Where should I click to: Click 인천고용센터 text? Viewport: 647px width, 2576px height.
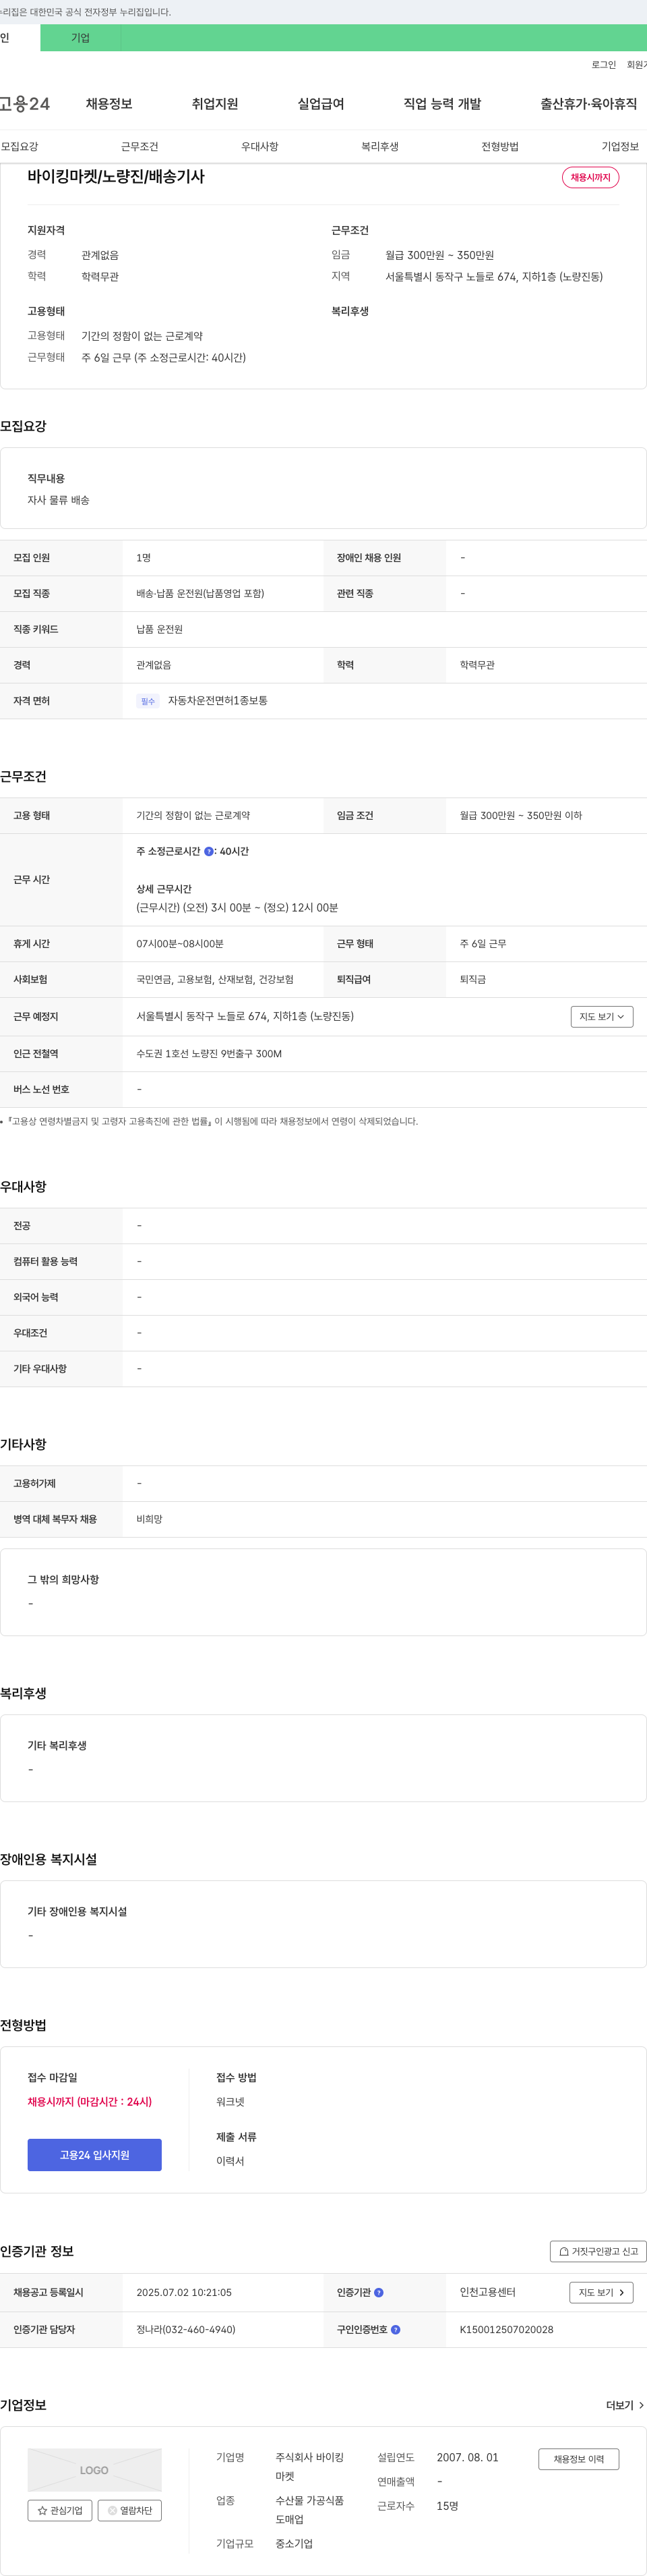(487, 2292)
